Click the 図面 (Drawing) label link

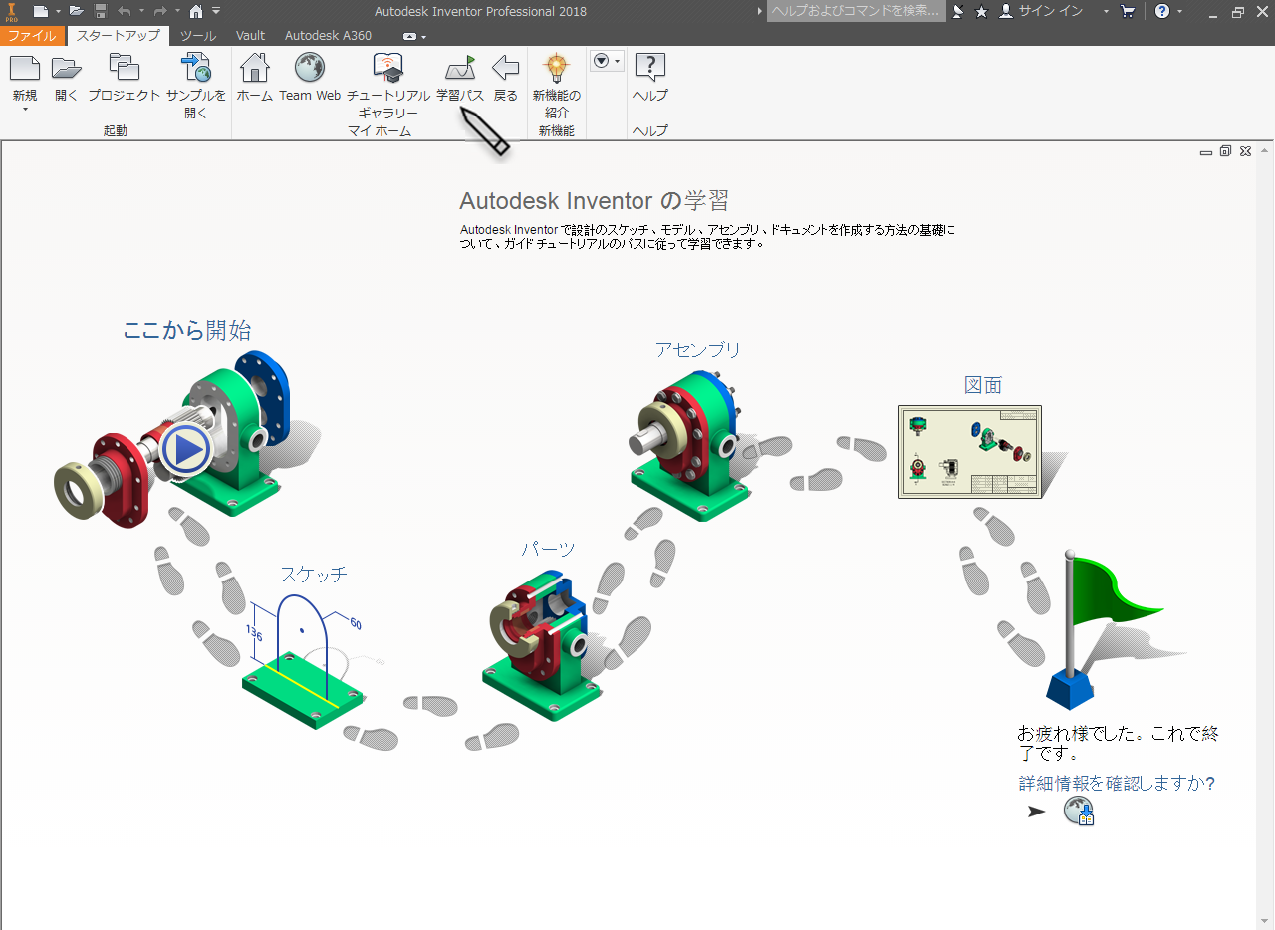click(983, 385)
